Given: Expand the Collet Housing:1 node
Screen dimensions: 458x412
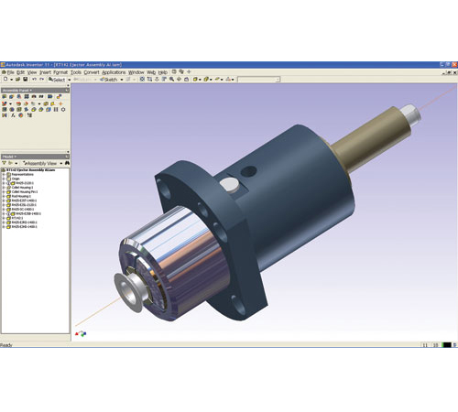Looking at the screenshot, I should point(4,188).
